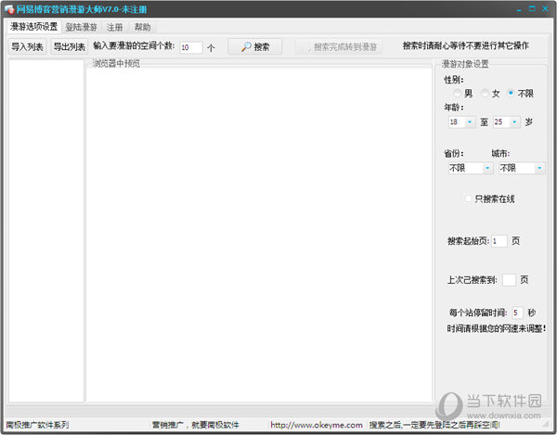557x435 pixels.
Task: Open the 注册 tab
Action: click(x=115, y=27)
